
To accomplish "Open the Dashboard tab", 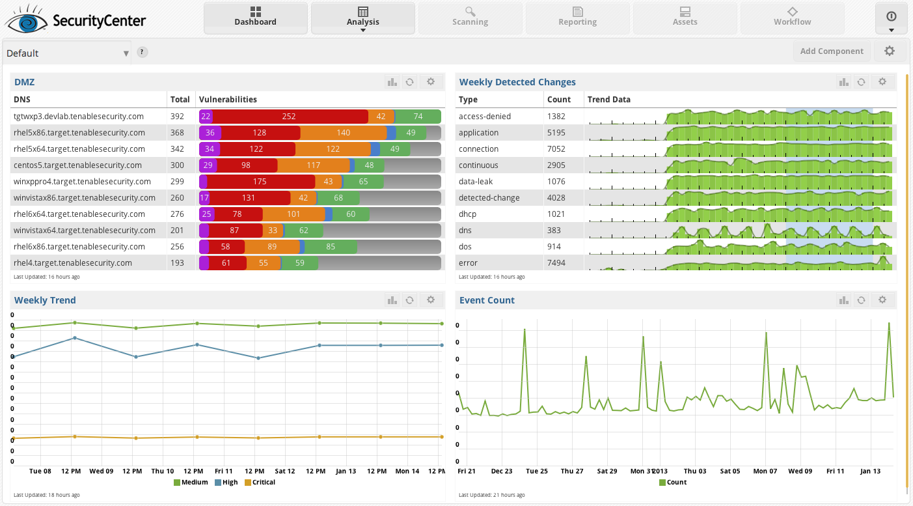I will point(256,18).
